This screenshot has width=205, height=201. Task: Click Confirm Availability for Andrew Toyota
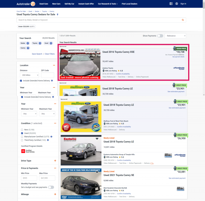123,74
